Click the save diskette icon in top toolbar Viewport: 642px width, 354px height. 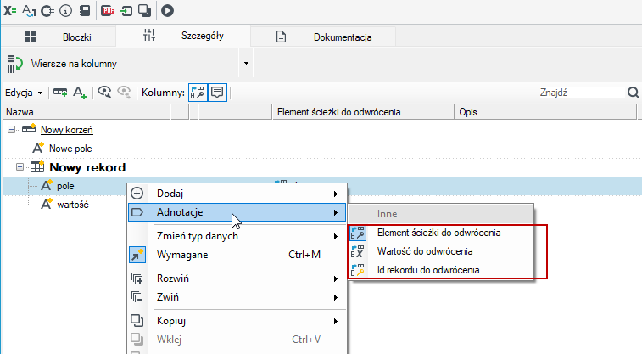pyautogui.click(x=85, y=11)
